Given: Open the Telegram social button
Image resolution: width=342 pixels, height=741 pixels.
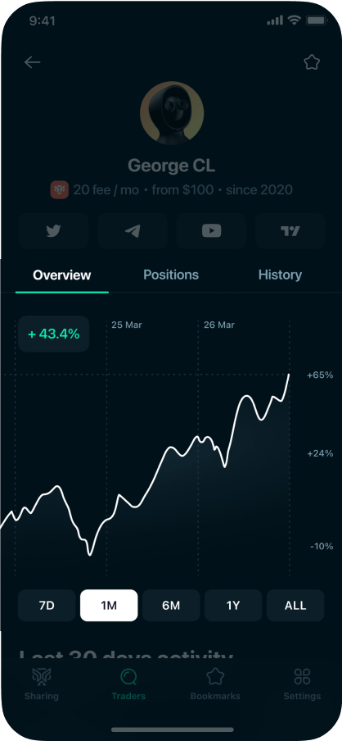Looking at the screenshot, I should (x=133, y=230).
